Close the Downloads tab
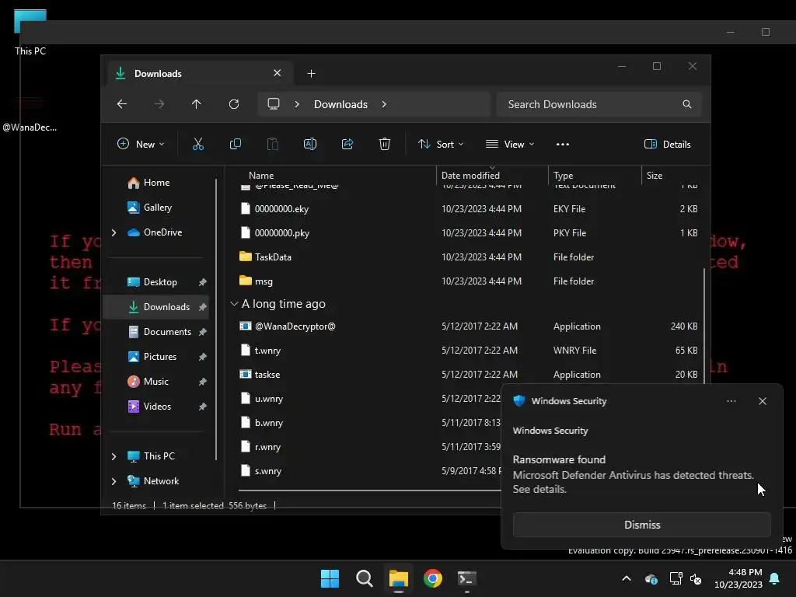796x597 pixels. point(278,73)
